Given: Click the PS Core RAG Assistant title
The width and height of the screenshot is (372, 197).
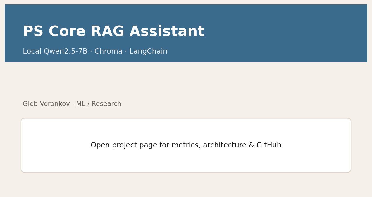Looking at the screenshot, I should [x=113, y=32].
